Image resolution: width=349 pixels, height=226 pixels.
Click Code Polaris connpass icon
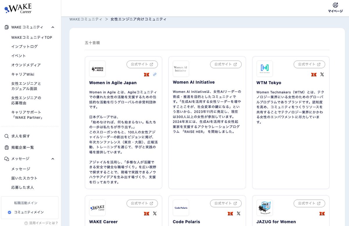(230, 213)
